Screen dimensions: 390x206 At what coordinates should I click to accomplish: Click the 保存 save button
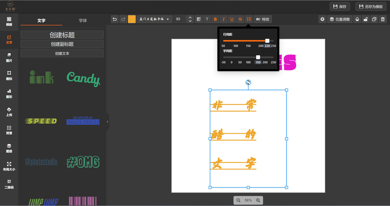click(x=340, y=7)
